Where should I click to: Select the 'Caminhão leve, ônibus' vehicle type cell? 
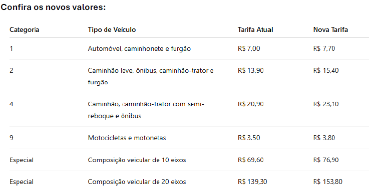[x=151, y=76]
